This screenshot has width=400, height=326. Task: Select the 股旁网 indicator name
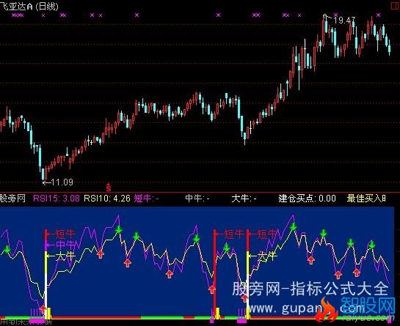pos(12,198)
